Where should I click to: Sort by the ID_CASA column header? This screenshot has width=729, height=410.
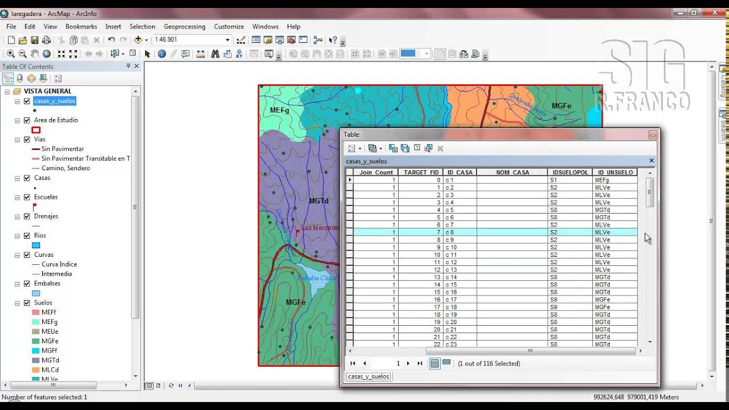click(x=460, y=173)
